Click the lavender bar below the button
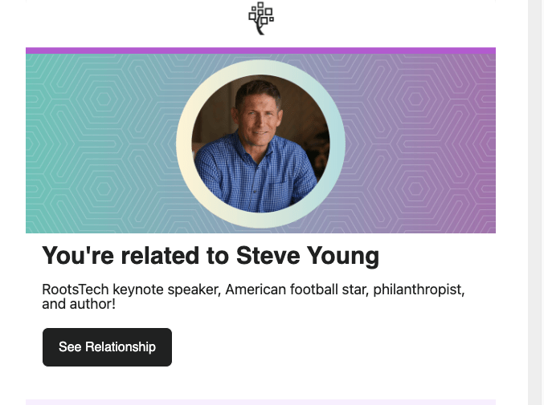This screenshot has width=544, height=405. point(260,401)
